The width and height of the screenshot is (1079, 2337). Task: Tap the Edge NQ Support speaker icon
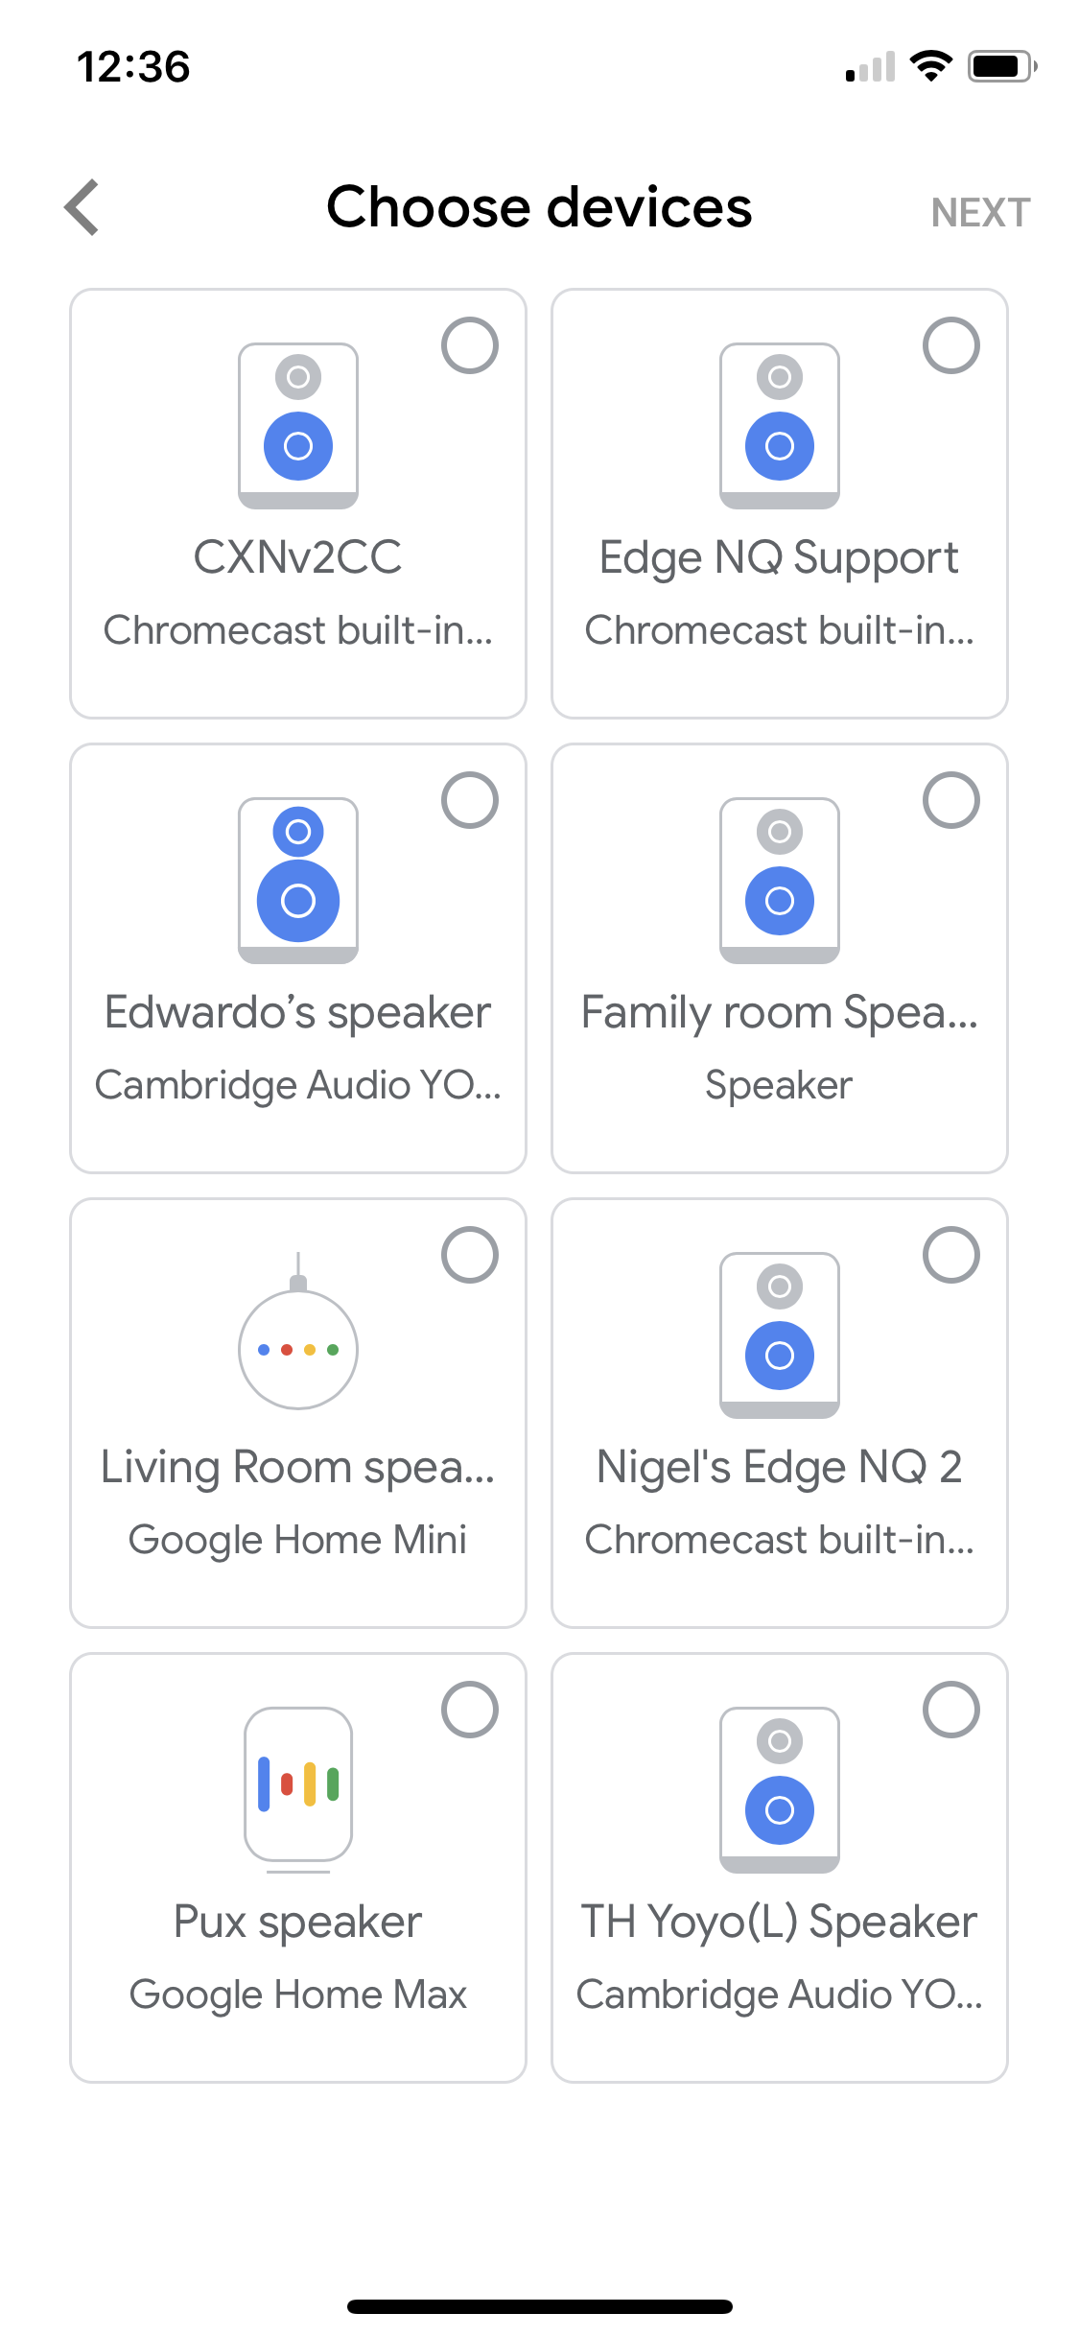point(780,425)
